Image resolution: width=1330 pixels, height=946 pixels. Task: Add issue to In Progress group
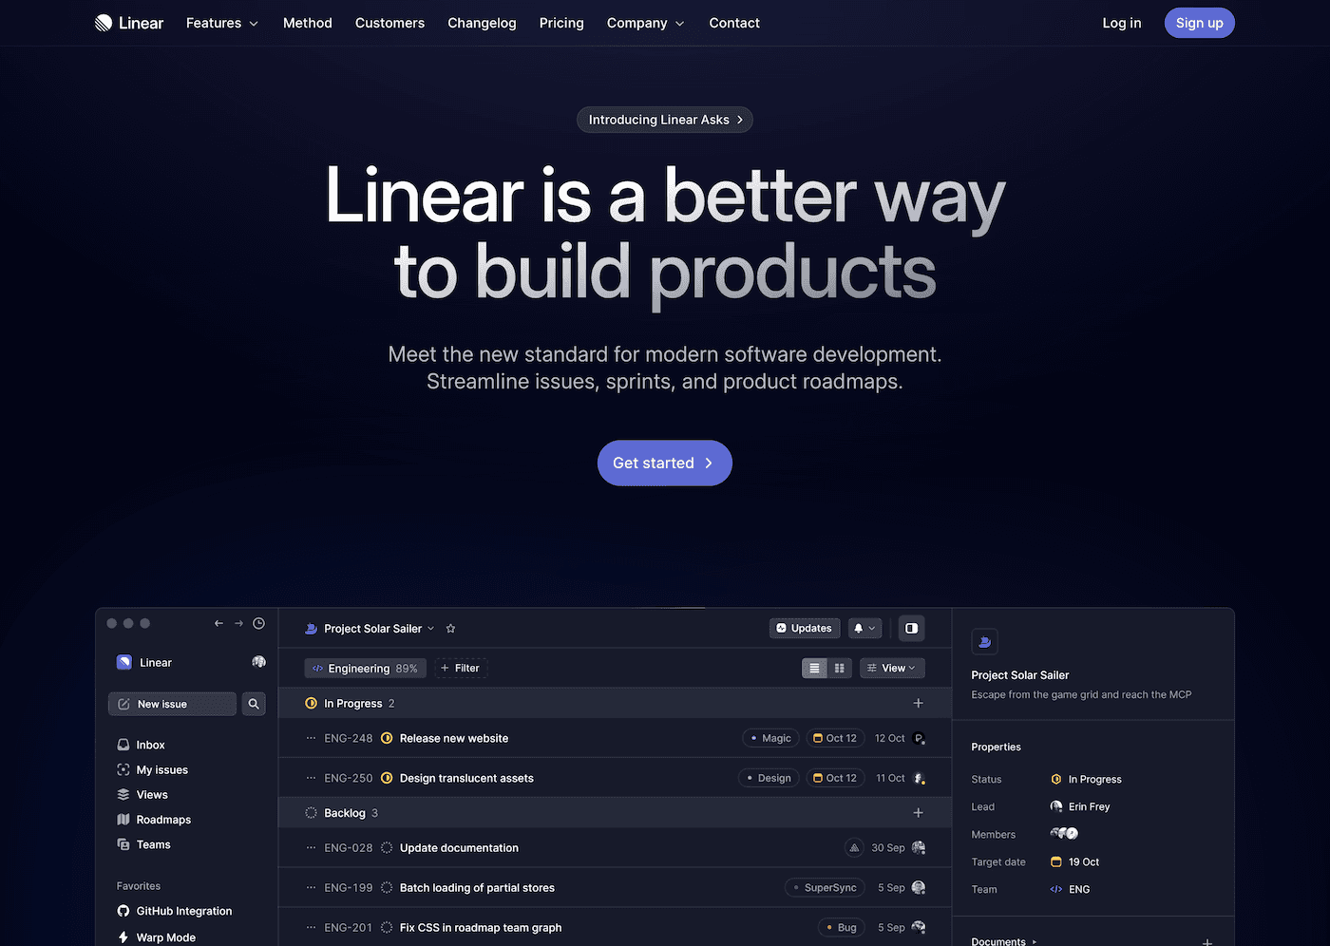(918, 703)
